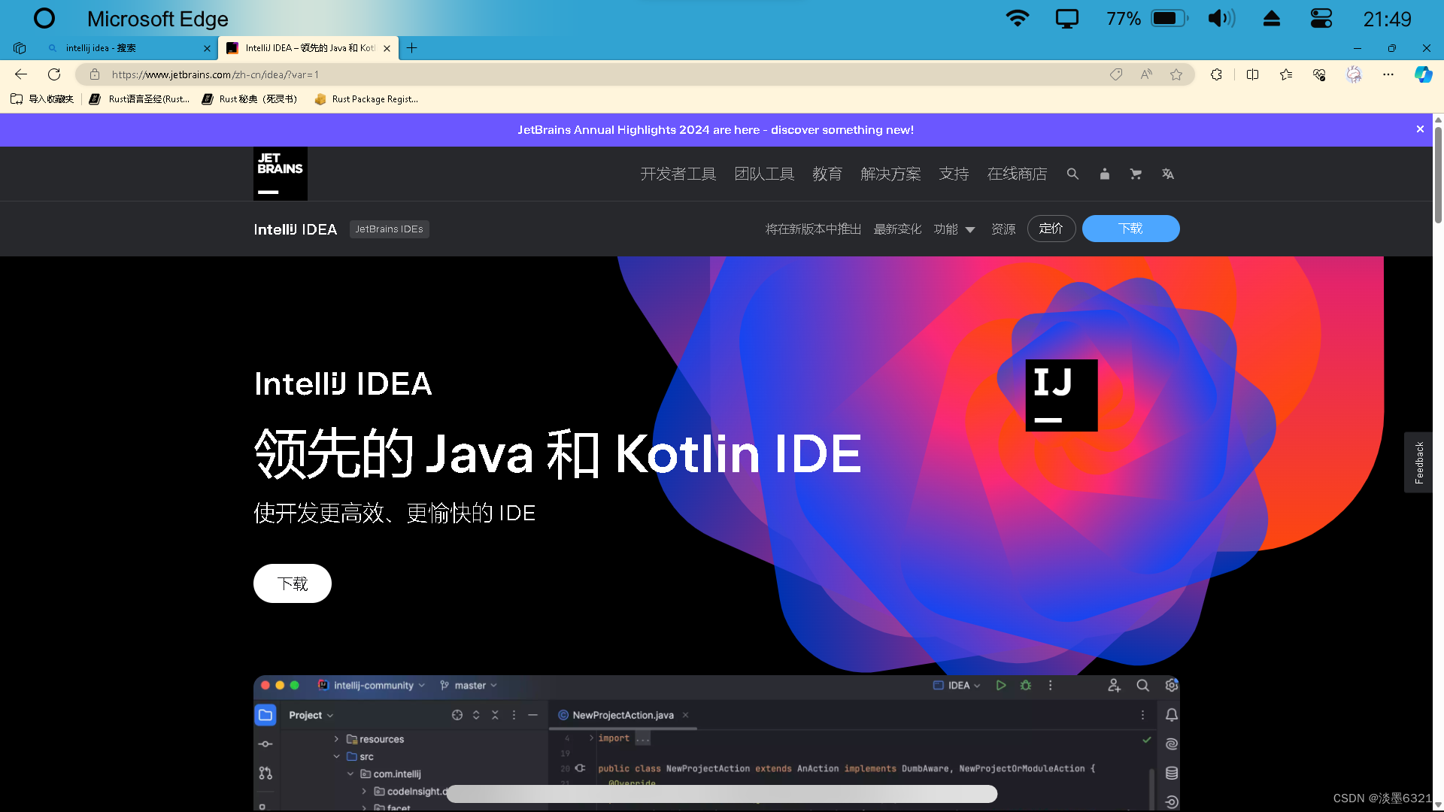Open Edge settings and more menu

coord(1388,74)
